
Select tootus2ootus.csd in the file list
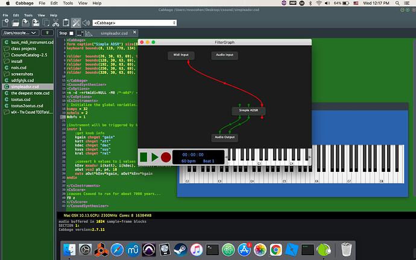point(28,106)
